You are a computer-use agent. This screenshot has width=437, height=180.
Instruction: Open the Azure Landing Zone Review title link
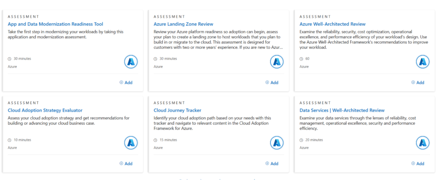183,24
